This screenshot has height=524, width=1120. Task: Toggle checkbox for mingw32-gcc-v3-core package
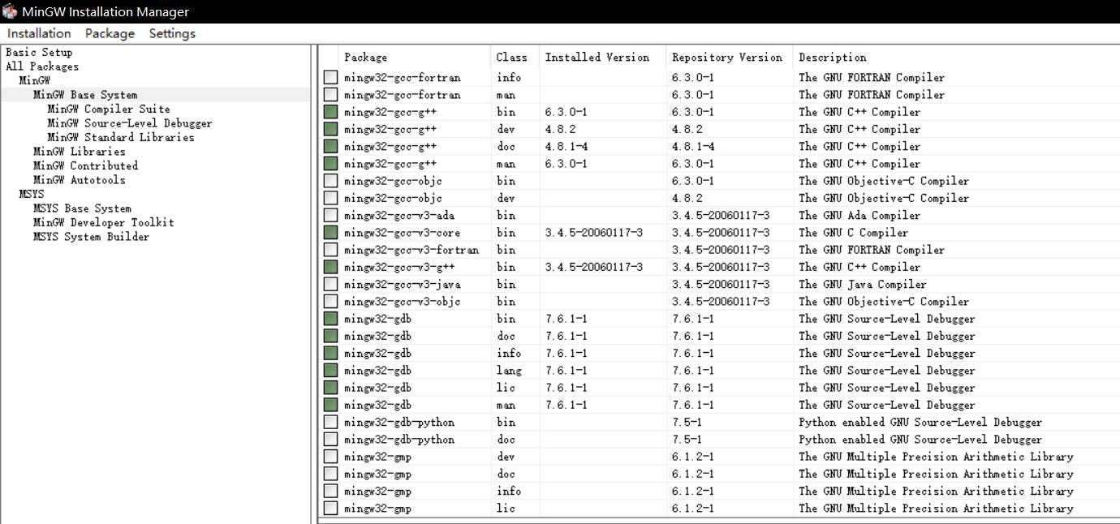coord(330,233)
